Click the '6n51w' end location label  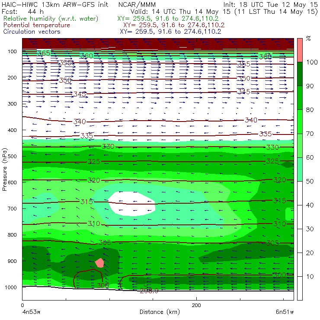tap(285, 312)
